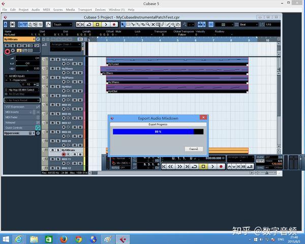Select the Hy1Lead MIDI part
The image size is (305, 244).
(177, 62)
